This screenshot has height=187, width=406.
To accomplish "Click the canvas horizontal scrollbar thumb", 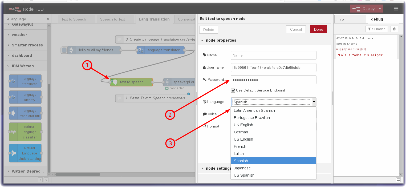I will 78,174.
